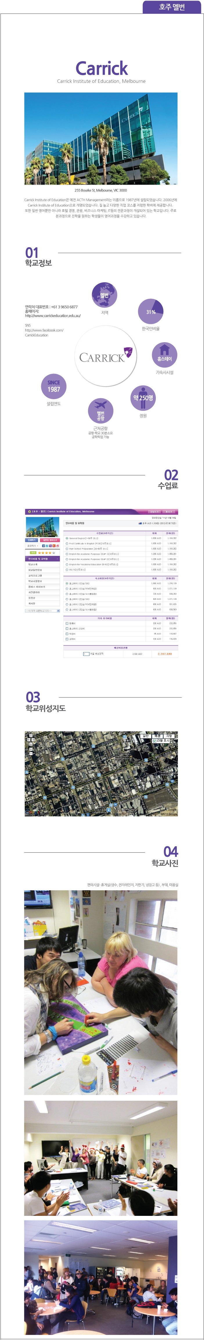Image resolution: width=204 pixels, height=1340 pixels.
Task: Select the General English course radio button
Action: (x=67, y=538)
